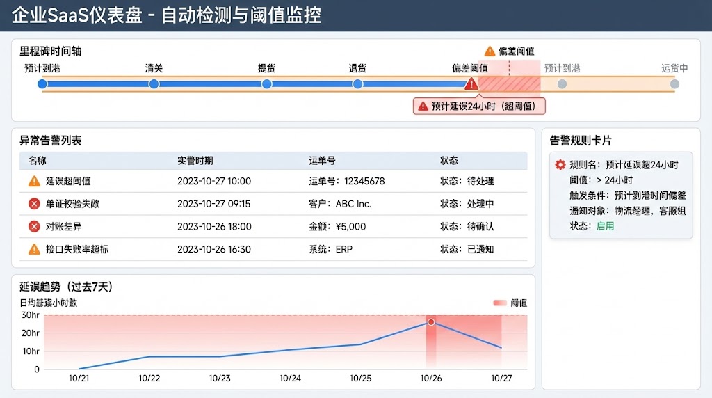Click the warning icon in the 预计延误24小时 tooltip

[x=423, y=106]
